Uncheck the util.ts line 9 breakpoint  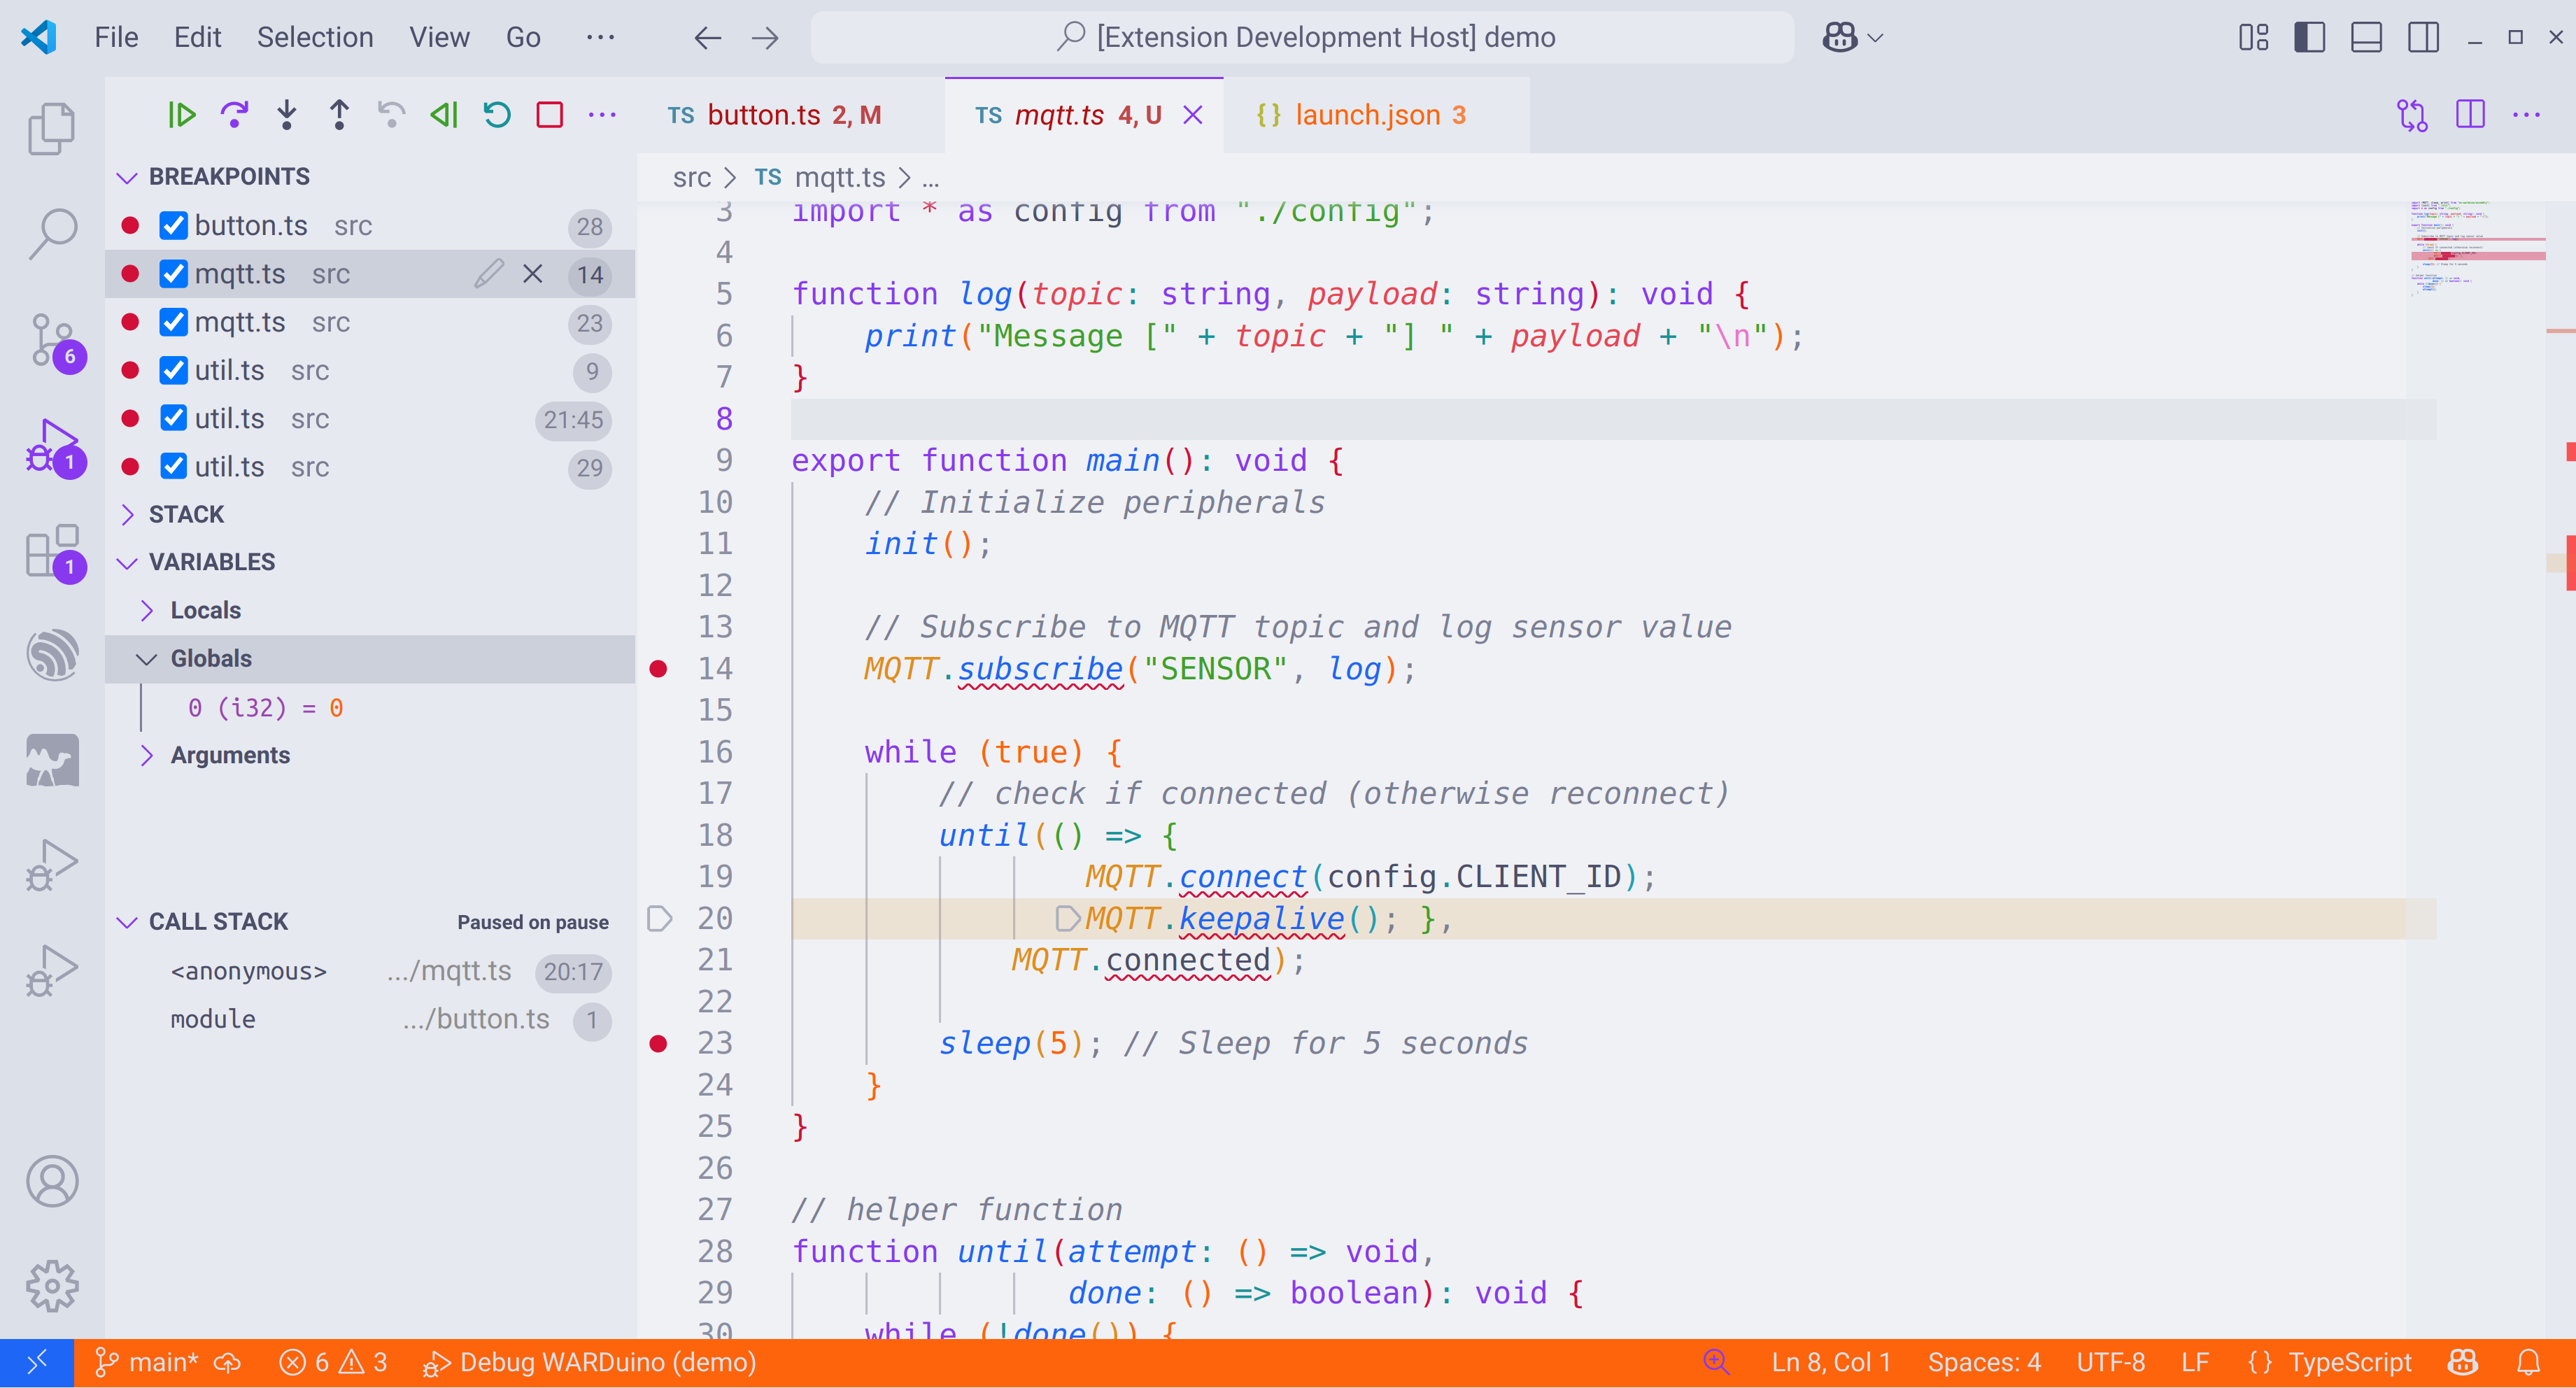point(174,370)
